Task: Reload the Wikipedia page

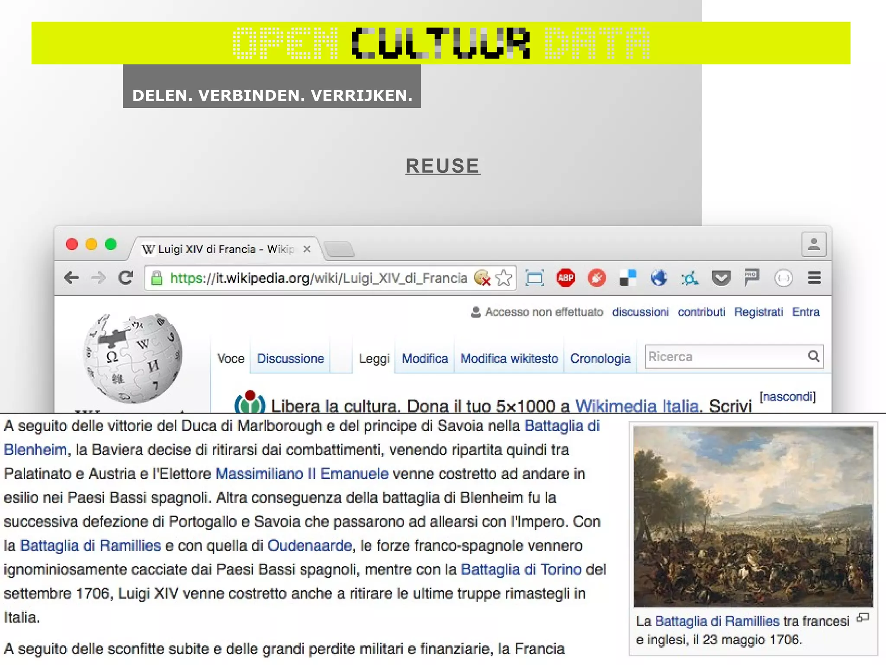Action: coord(126,278)
